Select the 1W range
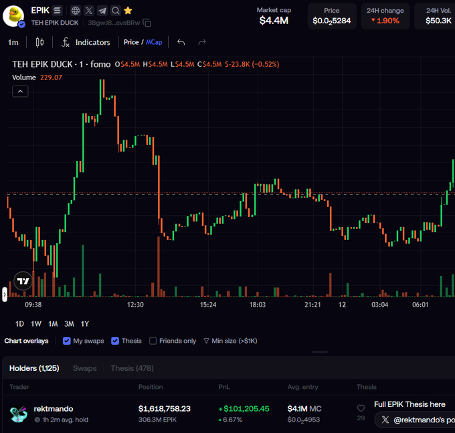Screen dimensions: 455x433 36,323
